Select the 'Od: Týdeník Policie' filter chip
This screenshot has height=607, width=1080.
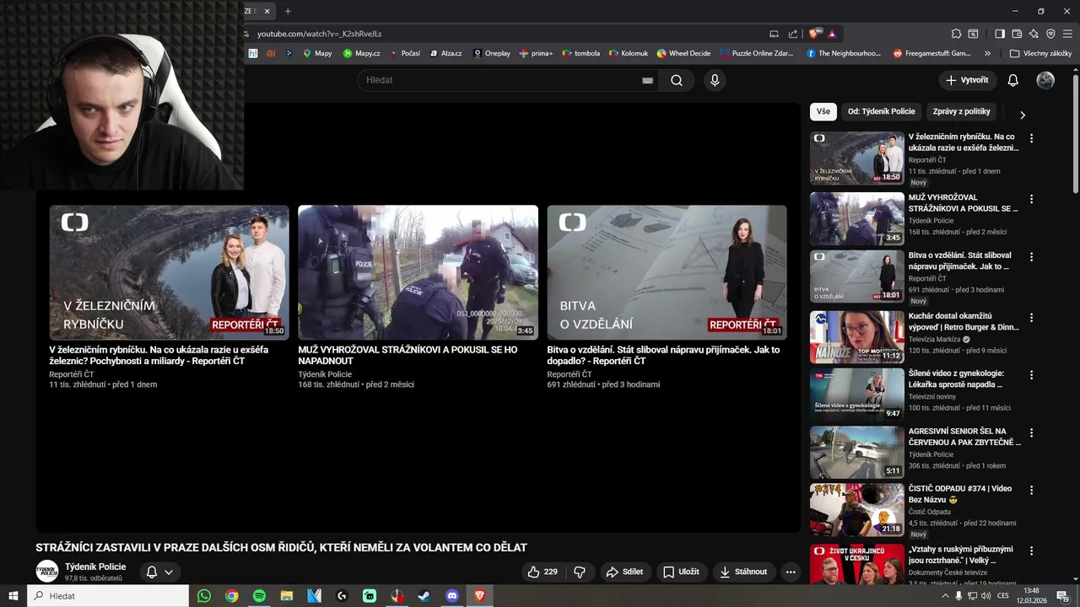[882, 111]
